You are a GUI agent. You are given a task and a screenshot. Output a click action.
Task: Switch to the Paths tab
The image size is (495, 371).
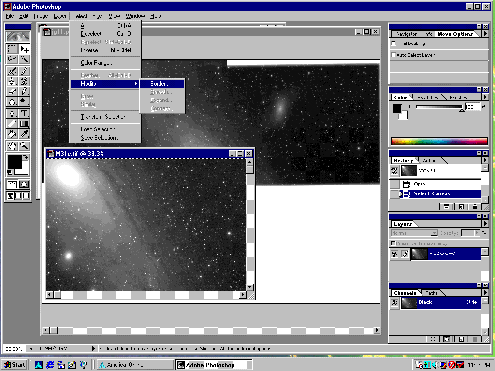coord(431,293)
